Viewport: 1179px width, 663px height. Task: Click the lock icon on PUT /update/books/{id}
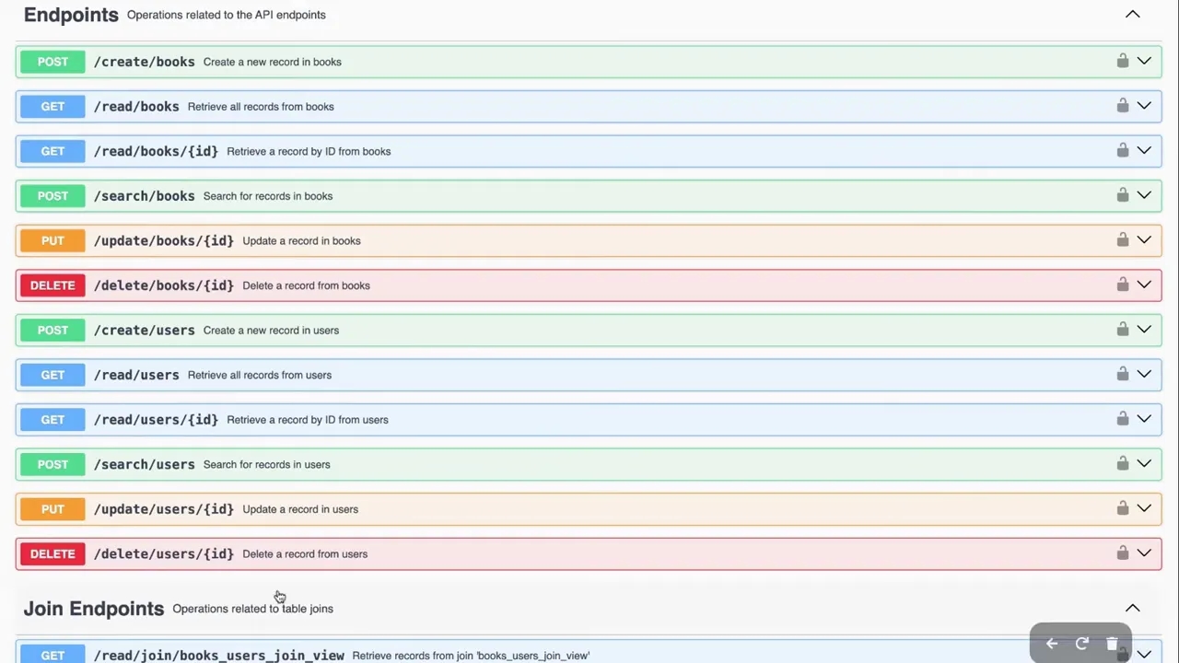tap(1122, 240)
